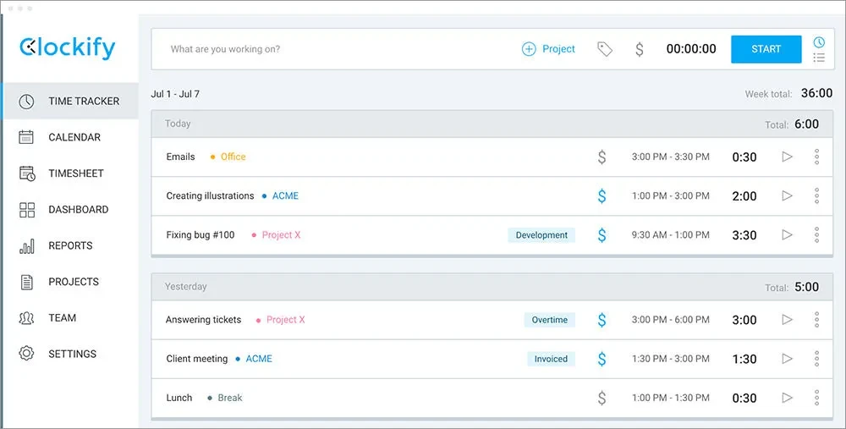Edit the 'Answering tickets' description
The height and width of the screenshot is (429, 846).
(x=203, y=320)
